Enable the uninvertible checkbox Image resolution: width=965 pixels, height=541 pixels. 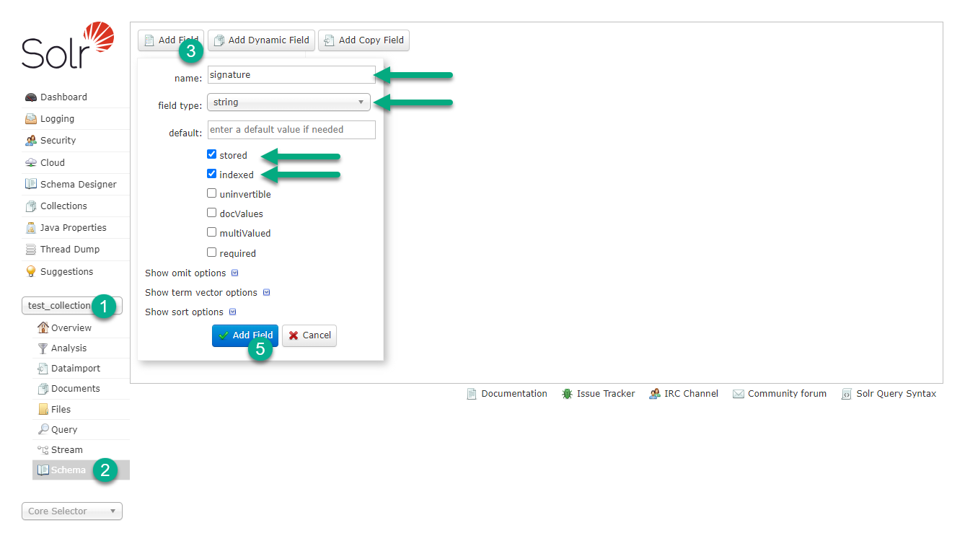click(212, 193)
